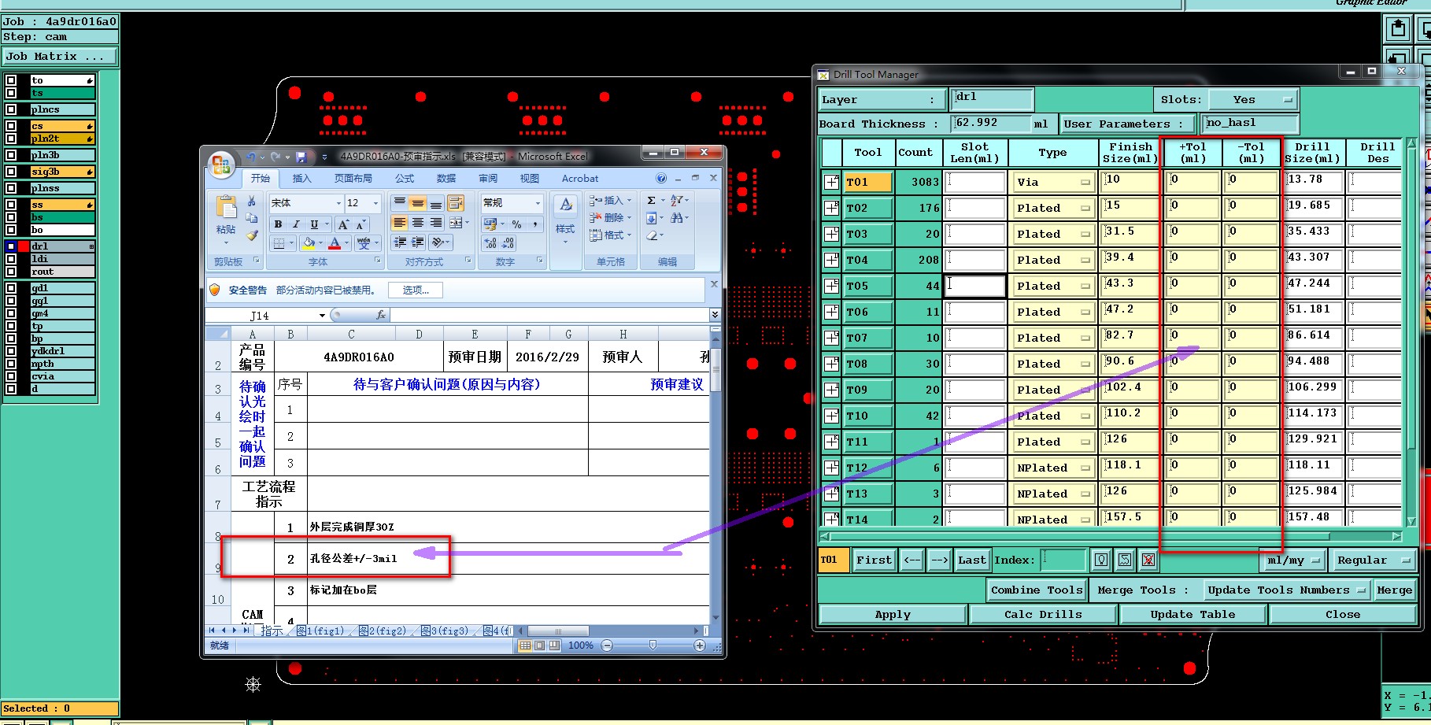The width and height of the screenshot is (1431, 725).
Task: Toggle Bold formatting in Excel
Action: tap(278, 224)
